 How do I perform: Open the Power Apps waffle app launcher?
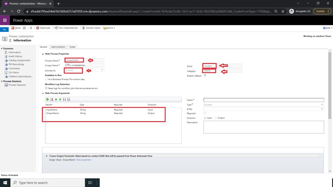tap(5, 20)
